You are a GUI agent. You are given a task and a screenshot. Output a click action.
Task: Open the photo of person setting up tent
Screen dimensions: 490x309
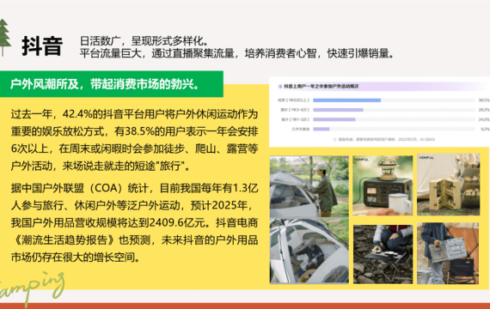coord(309,186)
